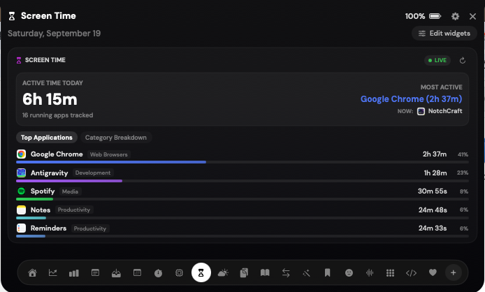This screenshot has height=292, width=485.
Task: Click the Google Chrome blue usage bar
Action: pos(111,162)
